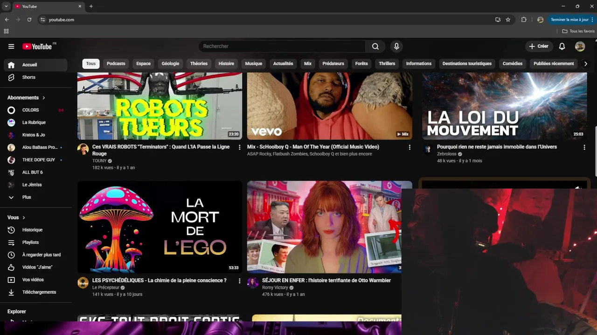Click the Romy Victory channel avatar

[x=253, y=282]
